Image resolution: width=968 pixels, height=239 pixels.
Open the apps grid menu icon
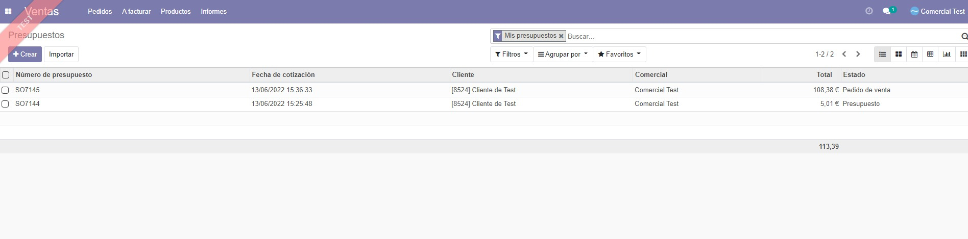8,11
